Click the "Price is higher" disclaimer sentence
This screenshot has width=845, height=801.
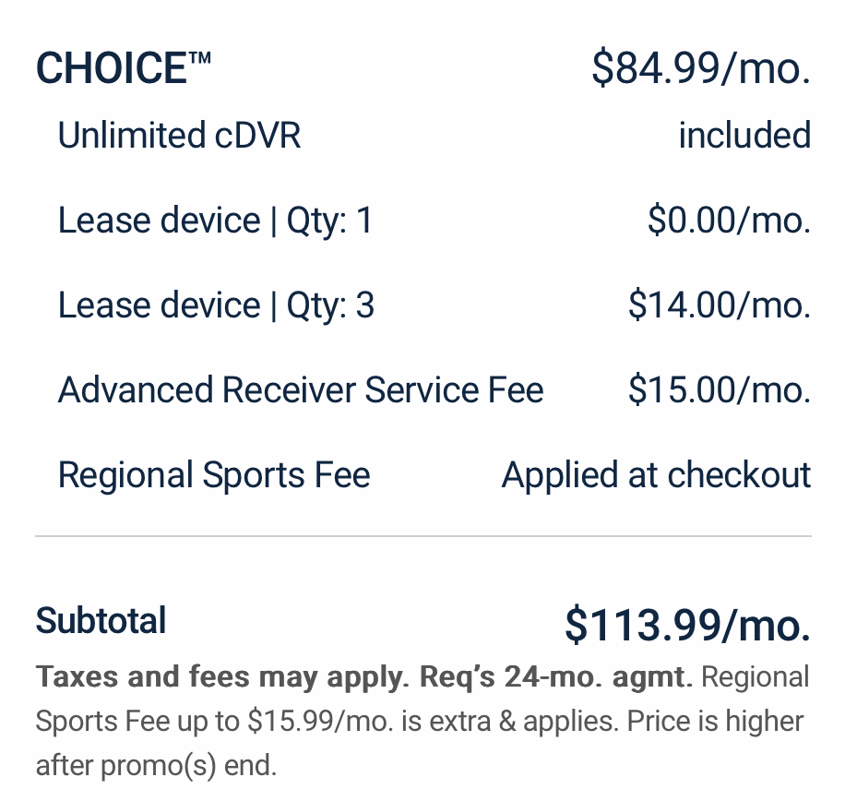pyautogui.click(x=715, y=721)
